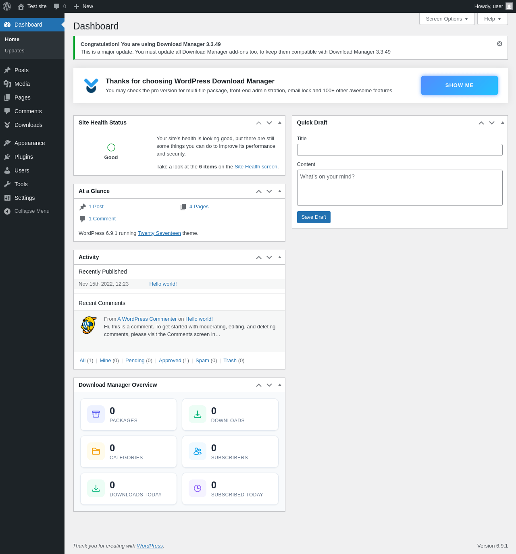The height and width of the screenshot is (554, 516).
Task: Save the quick draft
Action: [x=314, y=217]
